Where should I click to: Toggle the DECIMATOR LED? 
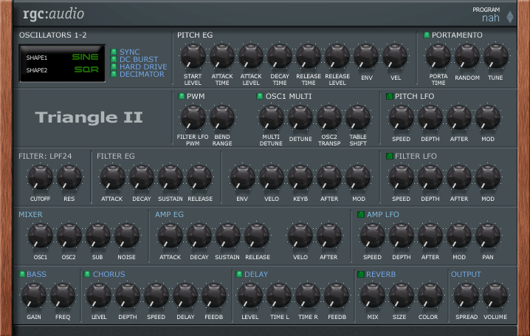[x=114, y=74]
